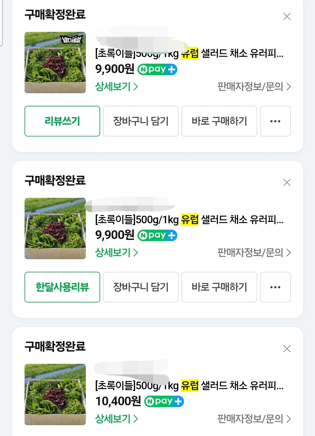Dismiss the third order card with X

[x=287, y=348]
